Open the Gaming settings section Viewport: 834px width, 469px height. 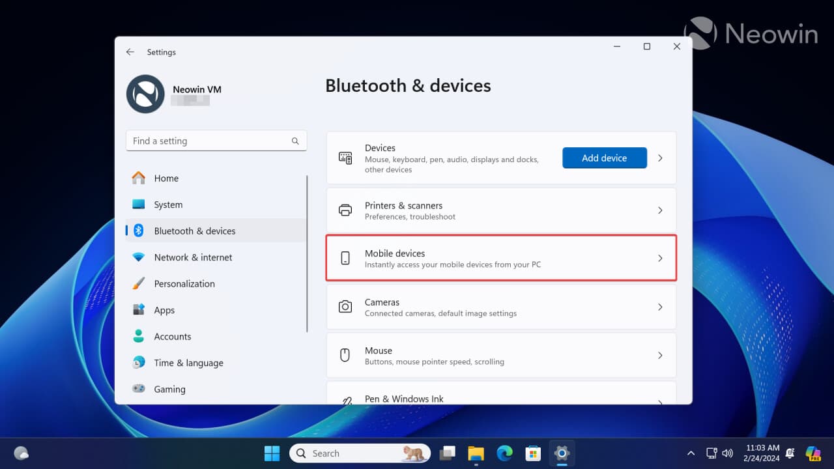139,389
